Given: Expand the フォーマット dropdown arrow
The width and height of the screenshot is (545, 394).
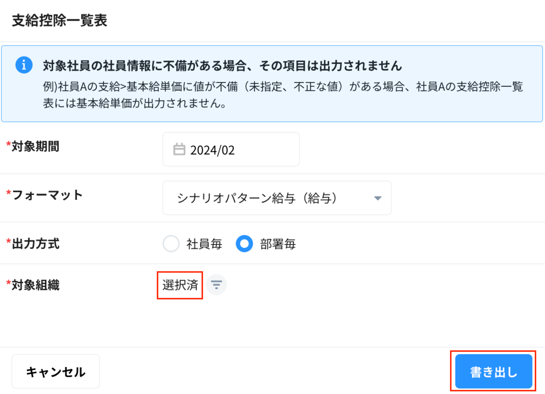Looking at the screenshot, I should [378, 198].
